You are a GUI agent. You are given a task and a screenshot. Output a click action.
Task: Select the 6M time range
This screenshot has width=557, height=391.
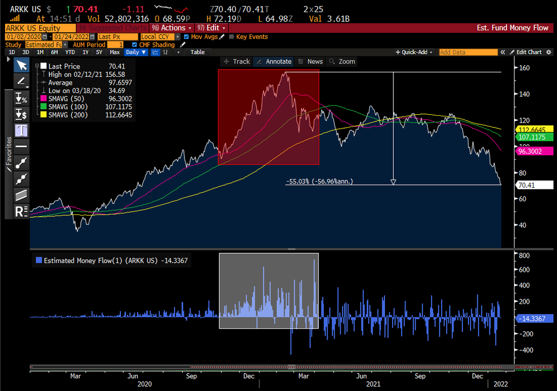pos(55,52)
